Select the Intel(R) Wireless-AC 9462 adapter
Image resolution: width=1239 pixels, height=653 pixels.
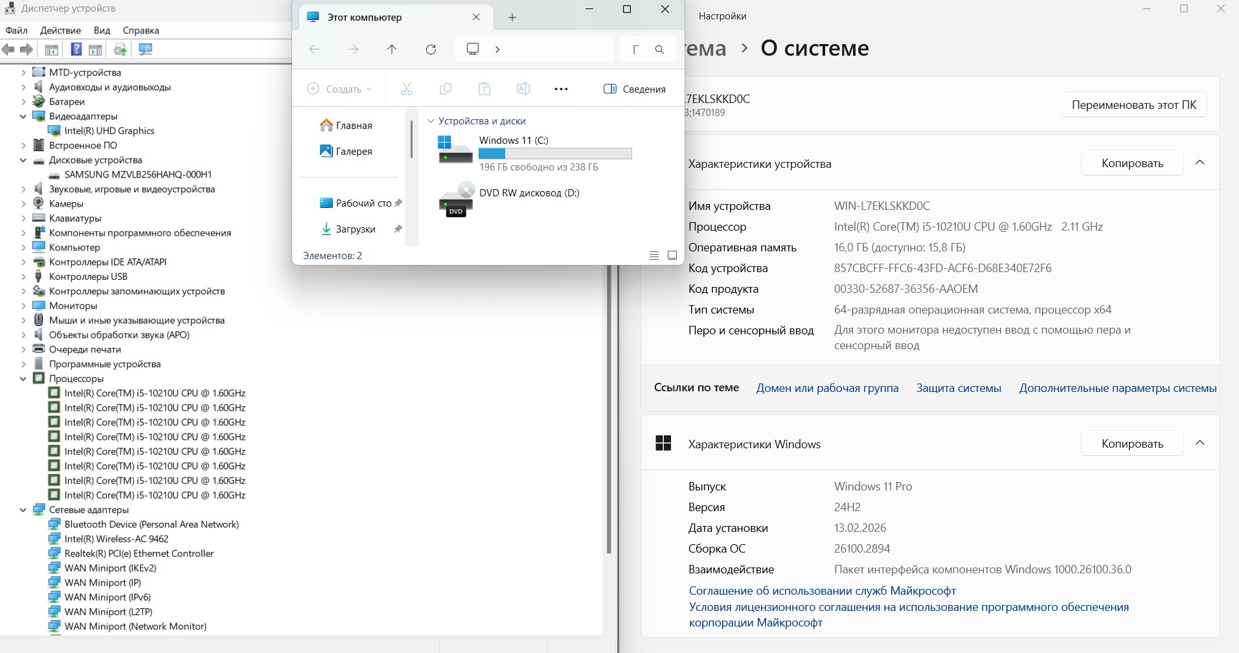pyautogui.click(x=116, y=539)
